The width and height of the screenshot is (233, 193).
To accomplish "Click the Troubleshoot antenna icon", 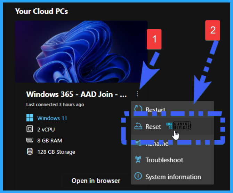I will tap(138, 159).
